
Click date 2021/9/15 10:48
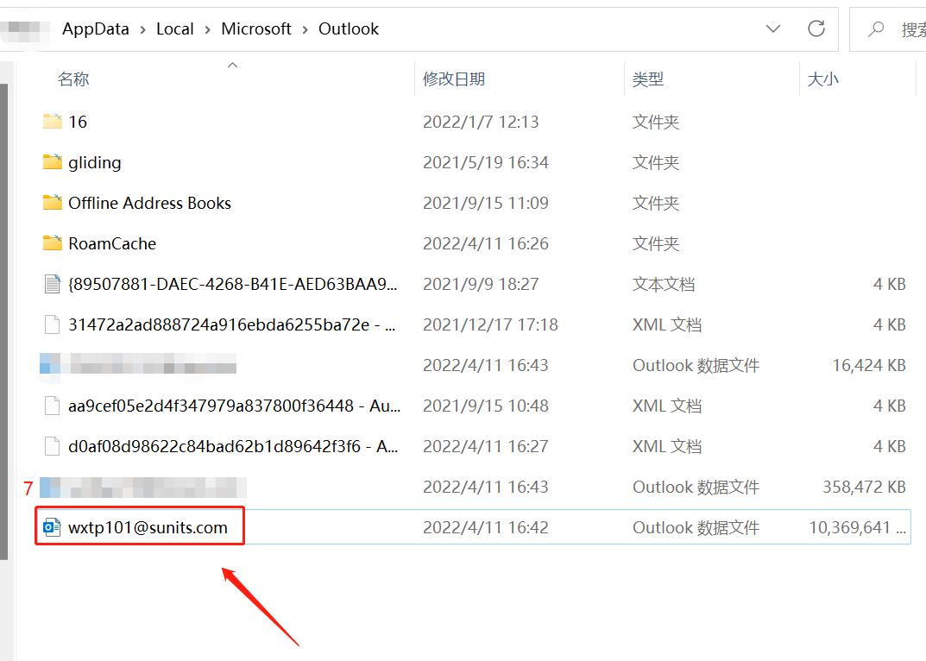coord(486,406)
